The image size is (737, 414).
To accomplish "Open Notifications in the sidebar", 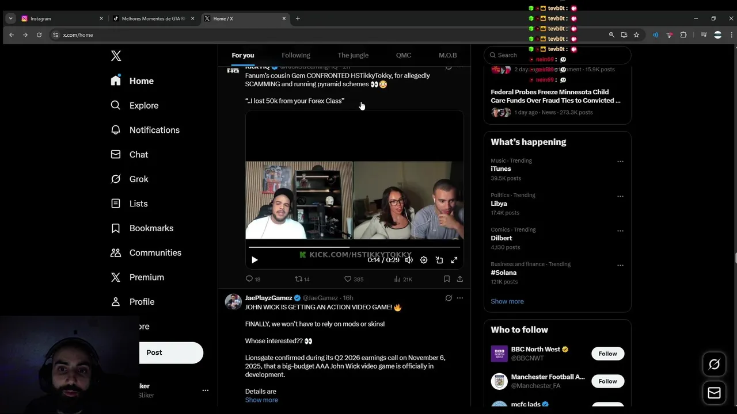I will pyautogui.click(x=145, y=130).
